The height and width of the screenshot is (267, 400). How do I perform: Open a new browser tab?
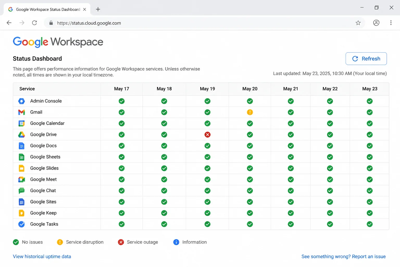click(98, 9)
